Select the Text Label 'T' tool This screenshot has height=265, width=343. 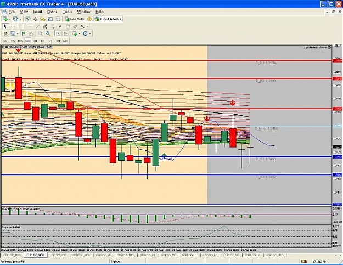pyautogui.click(x=68, y=26)
